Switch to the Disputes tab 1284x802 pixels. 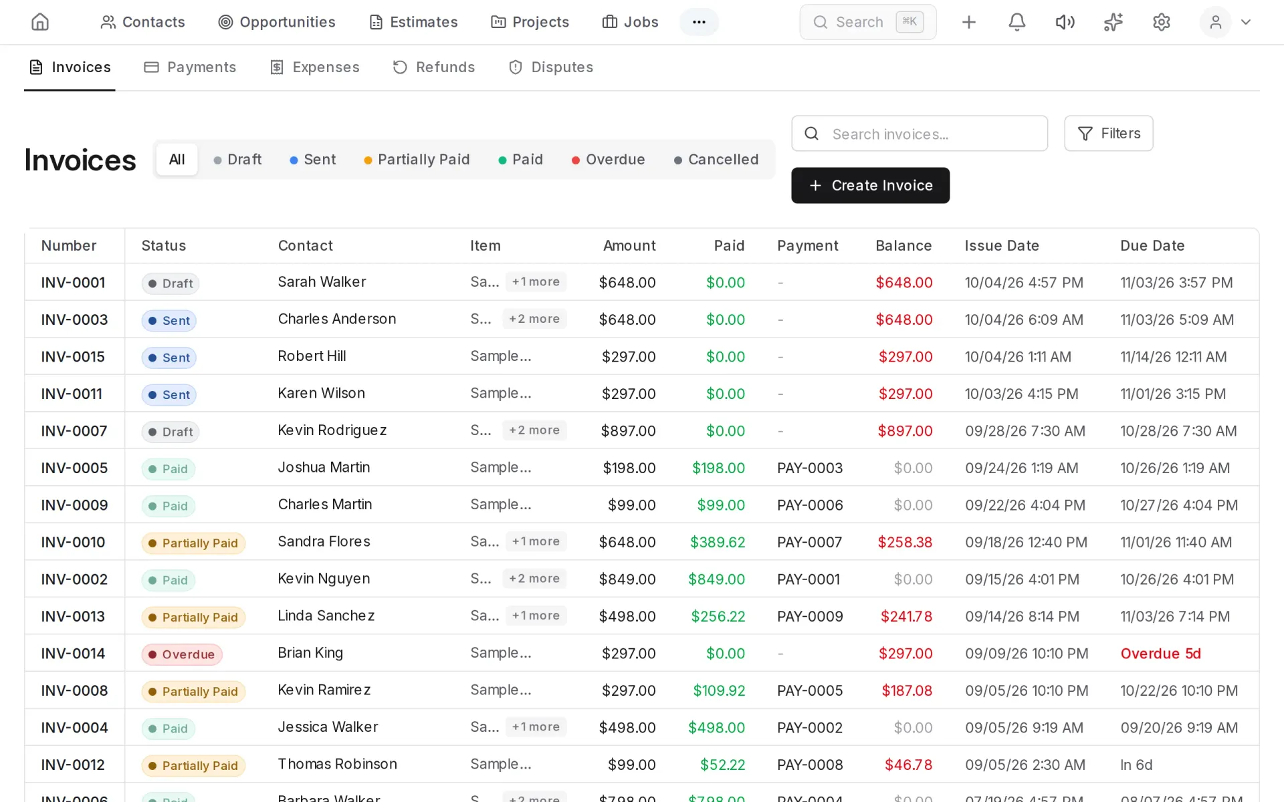coord(551,68)
